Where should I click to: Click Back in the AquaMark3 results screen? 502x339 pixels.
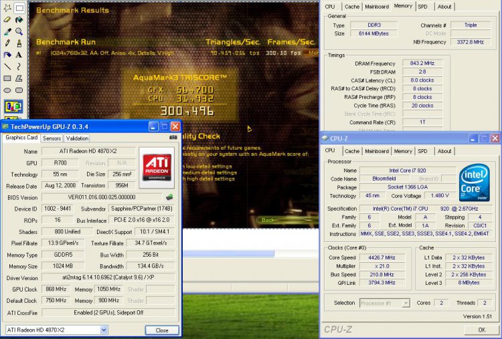point(268,220)
